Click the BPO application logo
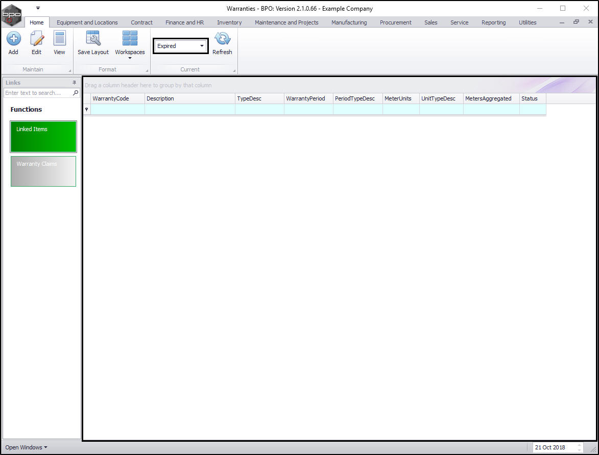 (12, 14)
